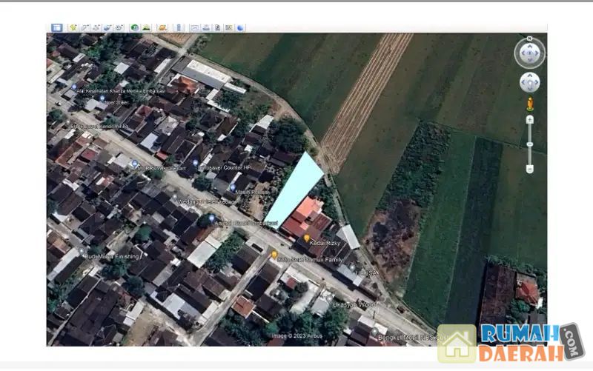This screenshot has height=371, width=593.
Task: Click the Record a Tour icon
Action: (119, 27)
